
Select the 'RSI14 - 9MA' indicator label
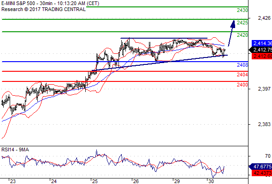coord(15,149)
